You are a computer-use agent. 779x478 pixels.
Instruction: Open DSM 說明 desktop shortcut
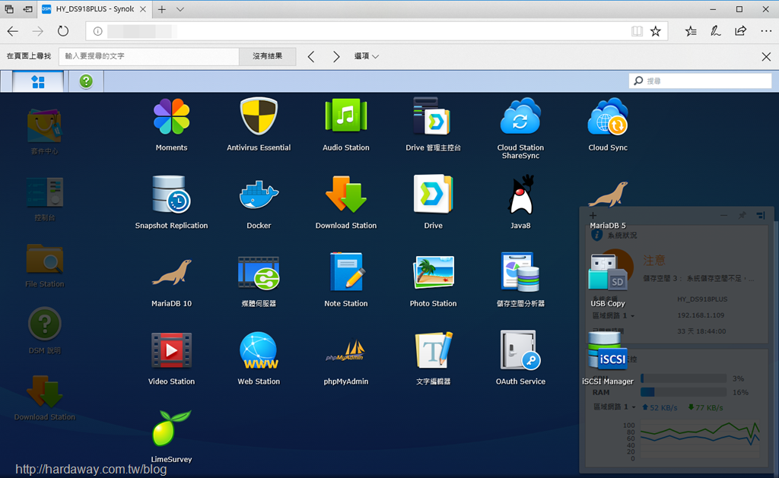click(x=44, y=324)
